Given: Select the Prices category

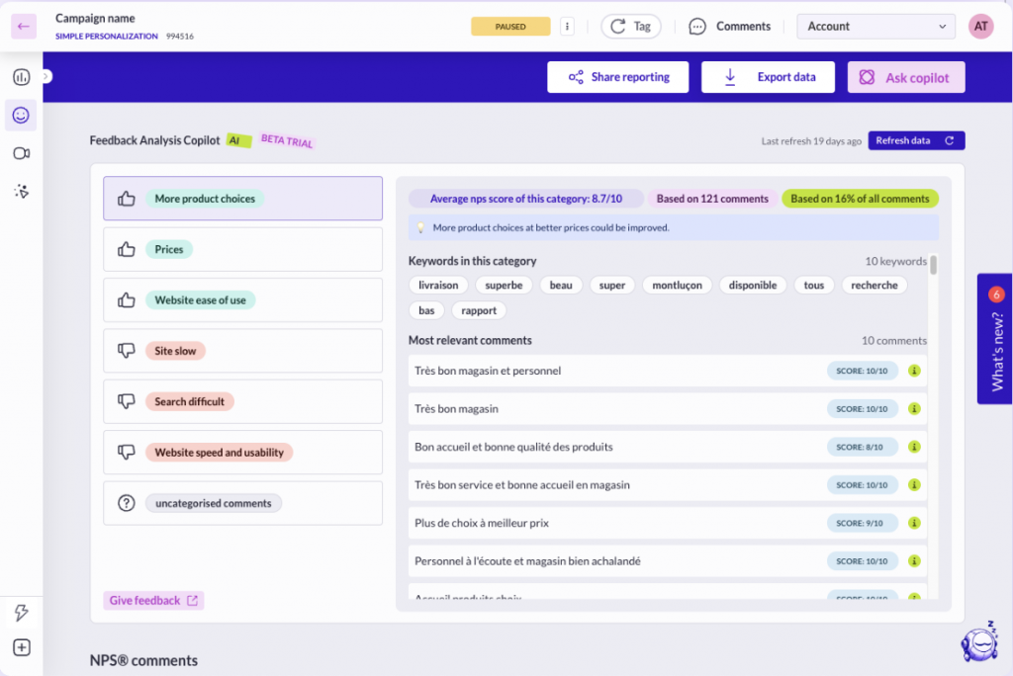Looking at the screenshot, I should pyautogui.click(x=242, y=250).
